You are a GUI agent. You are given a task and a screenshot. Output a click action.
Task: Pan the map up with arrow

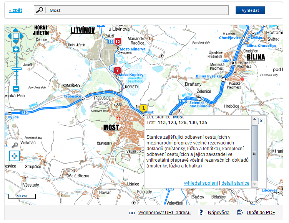click(16, 30)
